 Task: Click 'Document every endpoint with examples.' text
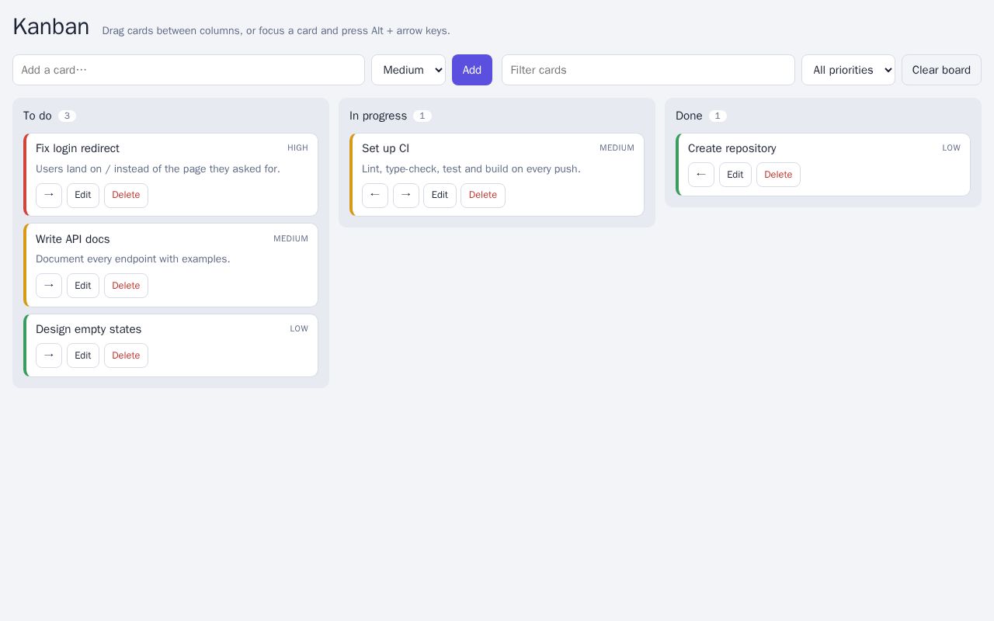click(133, 258)
